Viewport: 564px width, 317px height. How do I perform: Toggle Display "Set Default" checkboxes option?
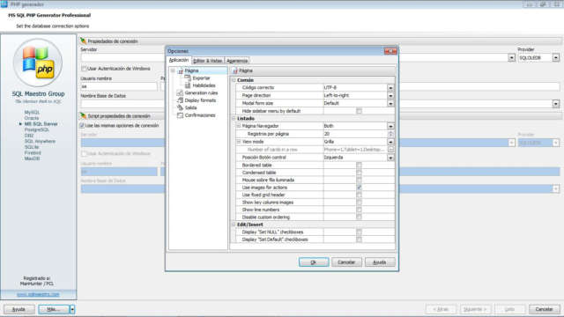[x=359, y=240]
